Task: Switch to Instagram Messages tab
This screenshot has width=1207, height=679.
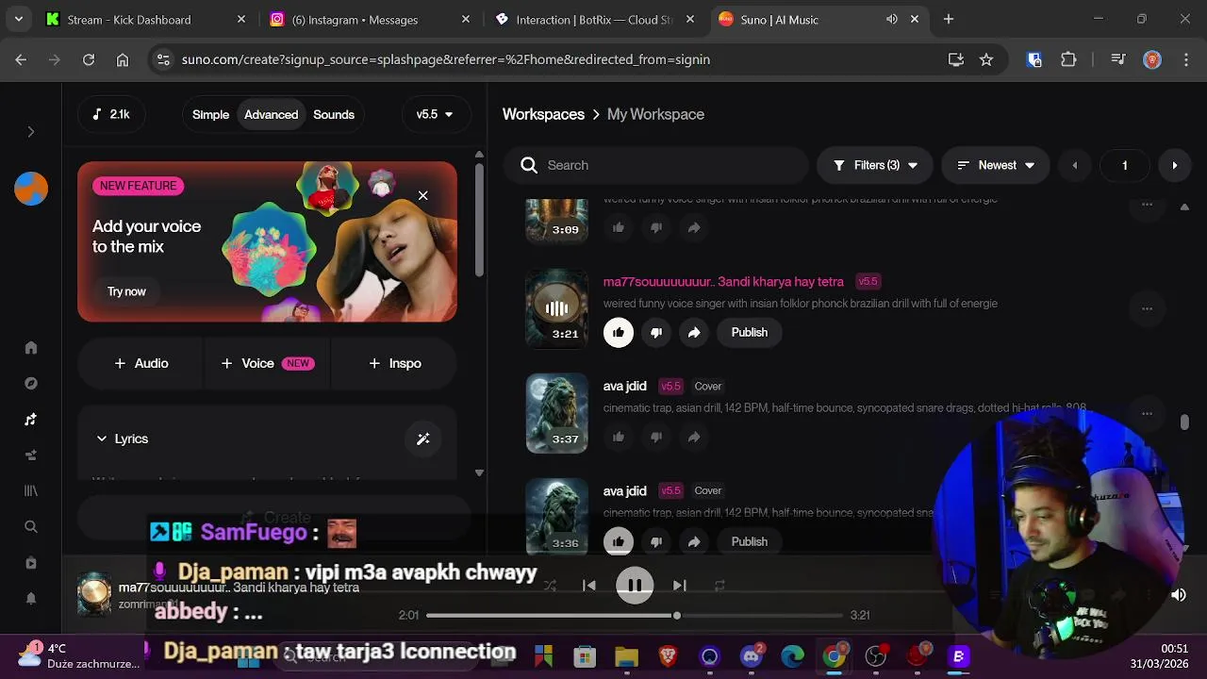Action: tap(371, 19)
